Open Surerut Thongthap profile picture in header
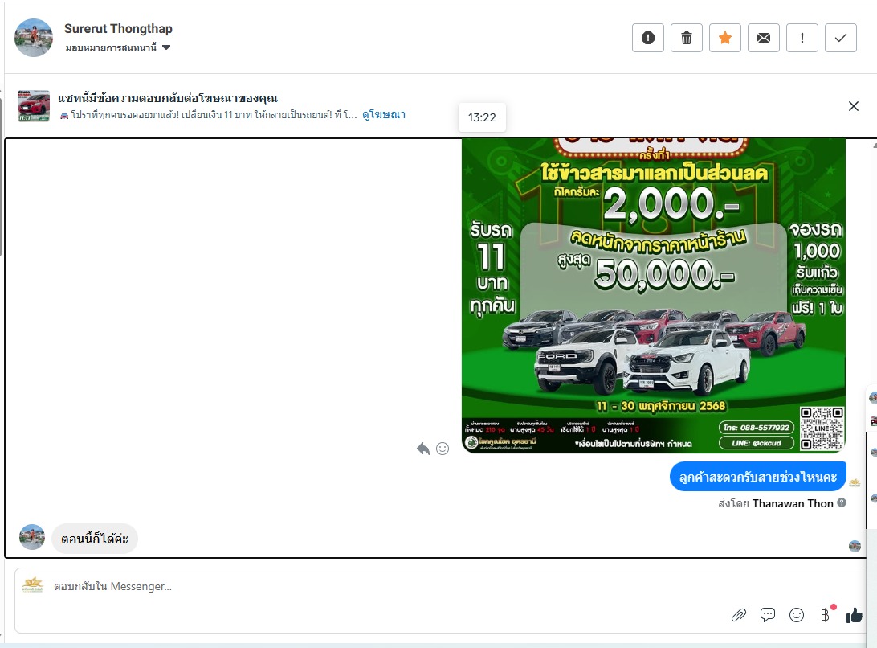877x648 pixels. click(x=34, y=38)
